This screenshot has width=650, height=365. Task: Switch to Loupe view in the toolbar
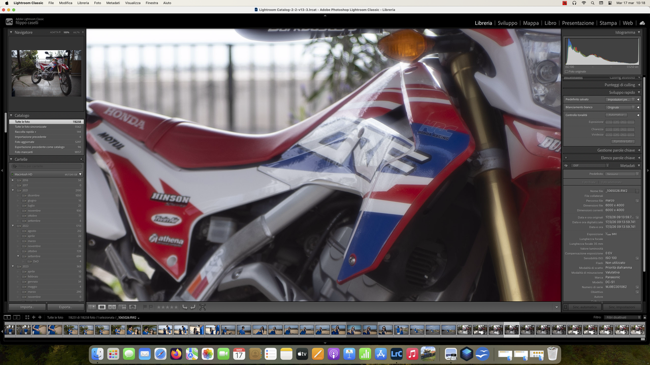[x=102, y=307]
